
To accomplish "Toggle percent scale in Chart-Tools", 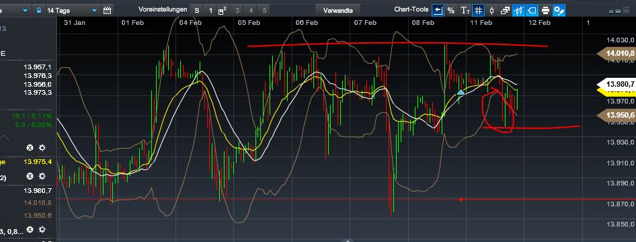I will (451, 11).
